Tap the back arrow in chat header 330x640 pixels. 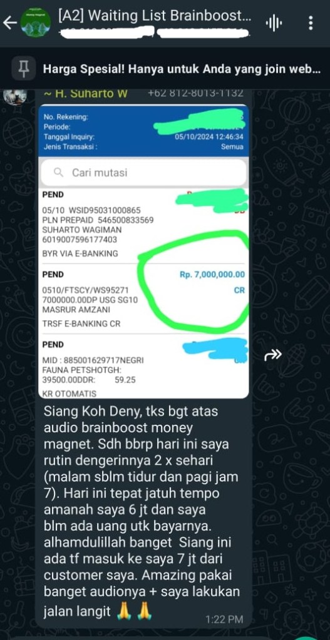tap(9, 23)
